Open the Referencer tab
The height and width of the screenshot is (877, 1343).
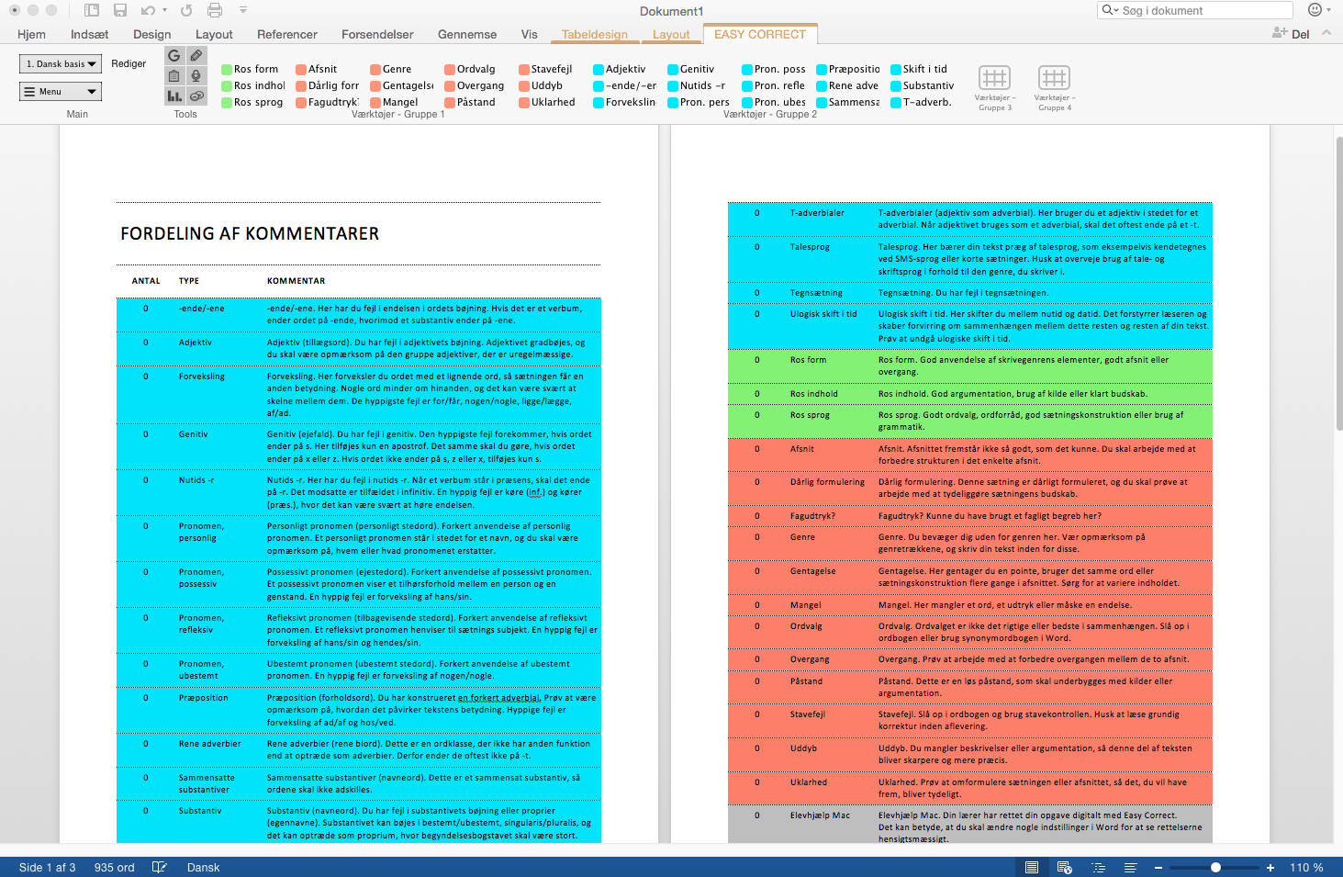pyautogui.click(x=287, y=34)
